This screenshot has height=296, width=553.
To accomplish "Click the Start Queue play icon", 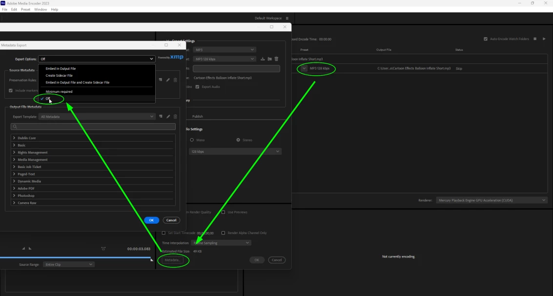I will 544,39.
